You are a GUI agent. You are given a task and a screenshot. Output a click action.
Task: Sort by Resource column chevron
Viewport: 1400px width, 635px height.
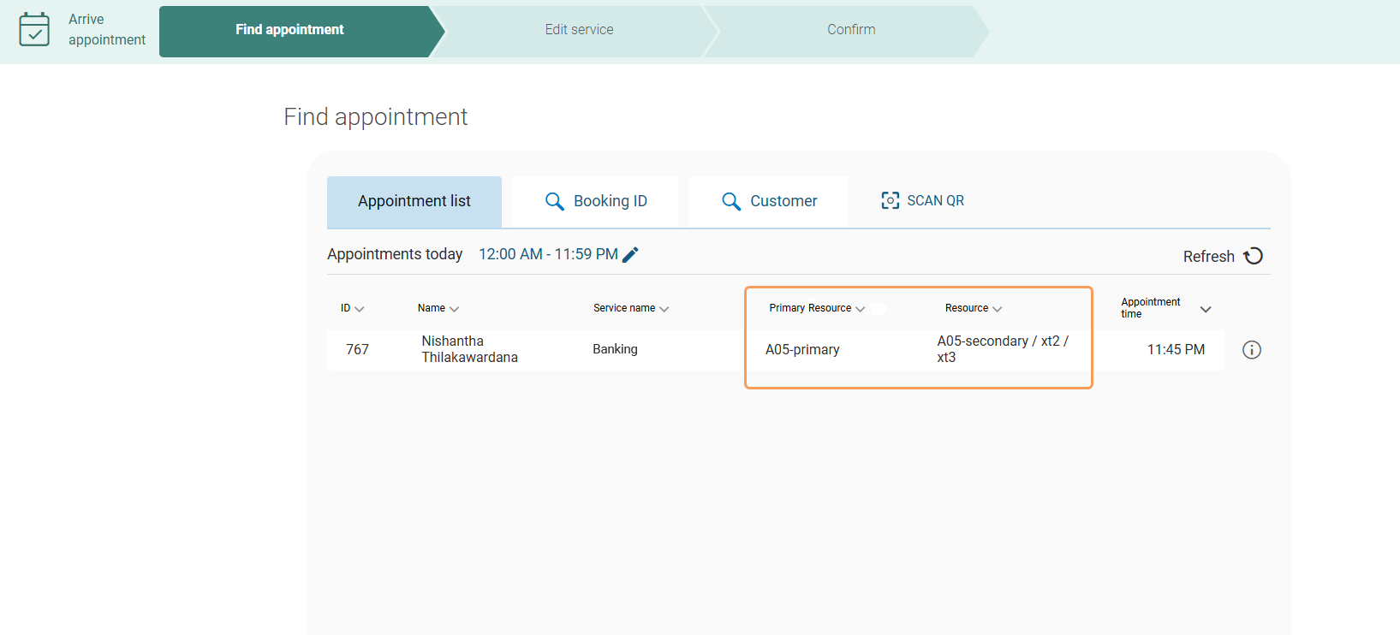(x=997, y=309)
